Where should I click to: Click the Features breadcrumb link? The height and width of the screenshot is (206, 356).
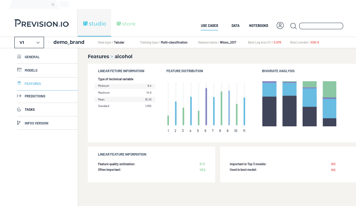(98, 57)
